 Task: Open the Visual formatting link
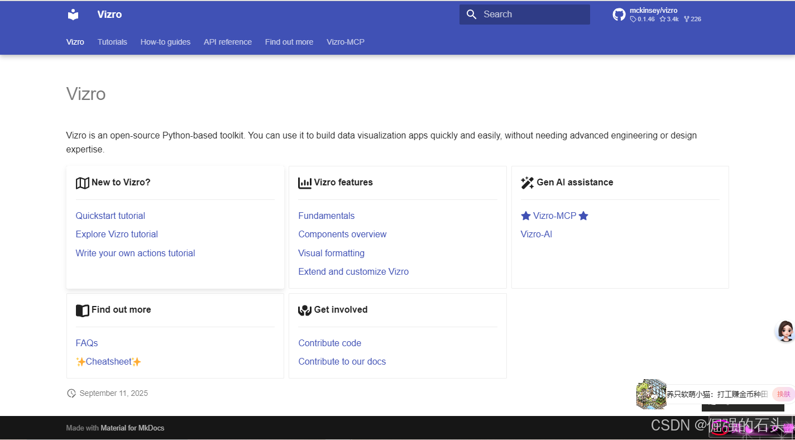pos(332,253)
